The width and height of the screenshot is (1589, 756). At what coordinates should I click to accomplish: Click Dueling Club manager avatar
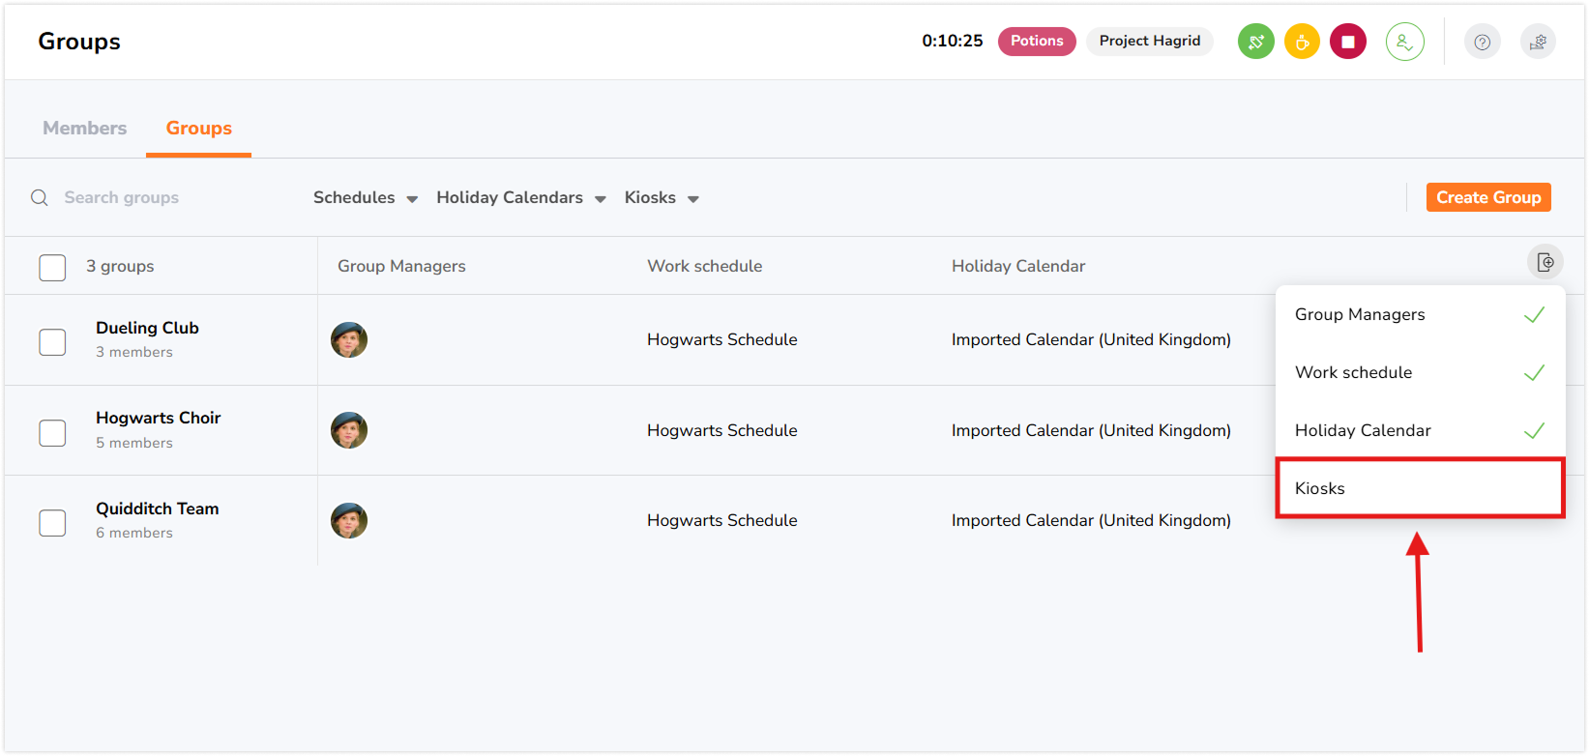(x=349, y=339)
